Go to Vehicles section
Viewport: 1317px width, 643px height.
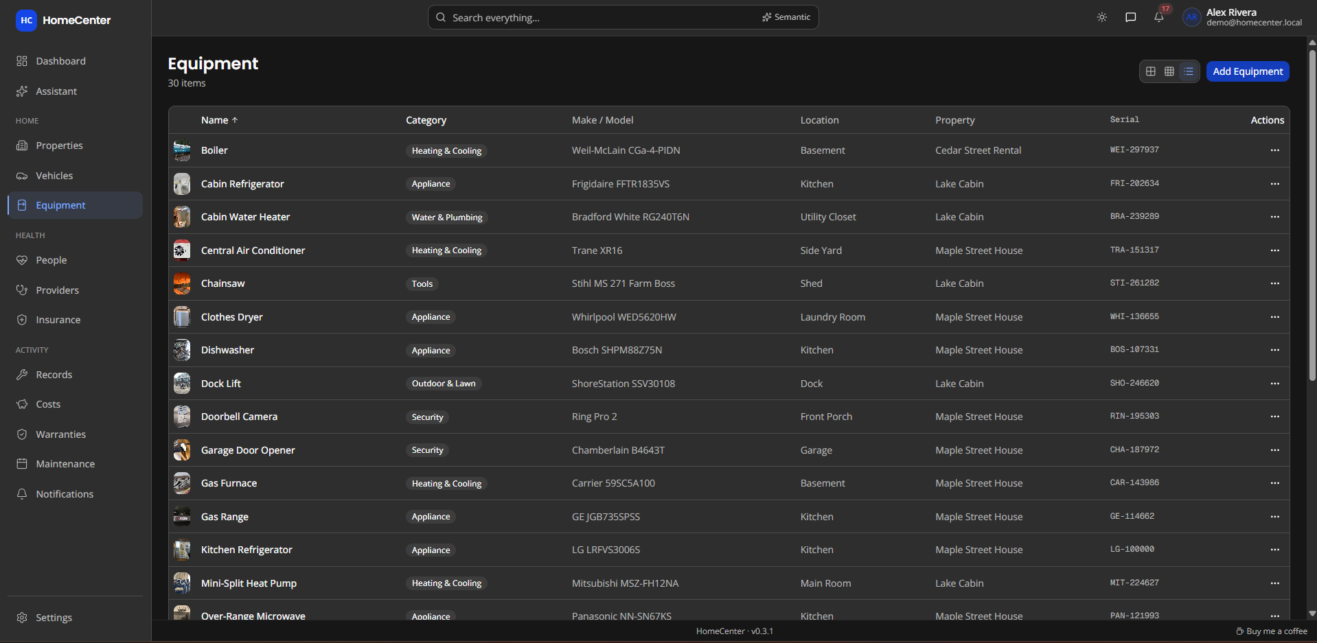click(x=75, y=176)
